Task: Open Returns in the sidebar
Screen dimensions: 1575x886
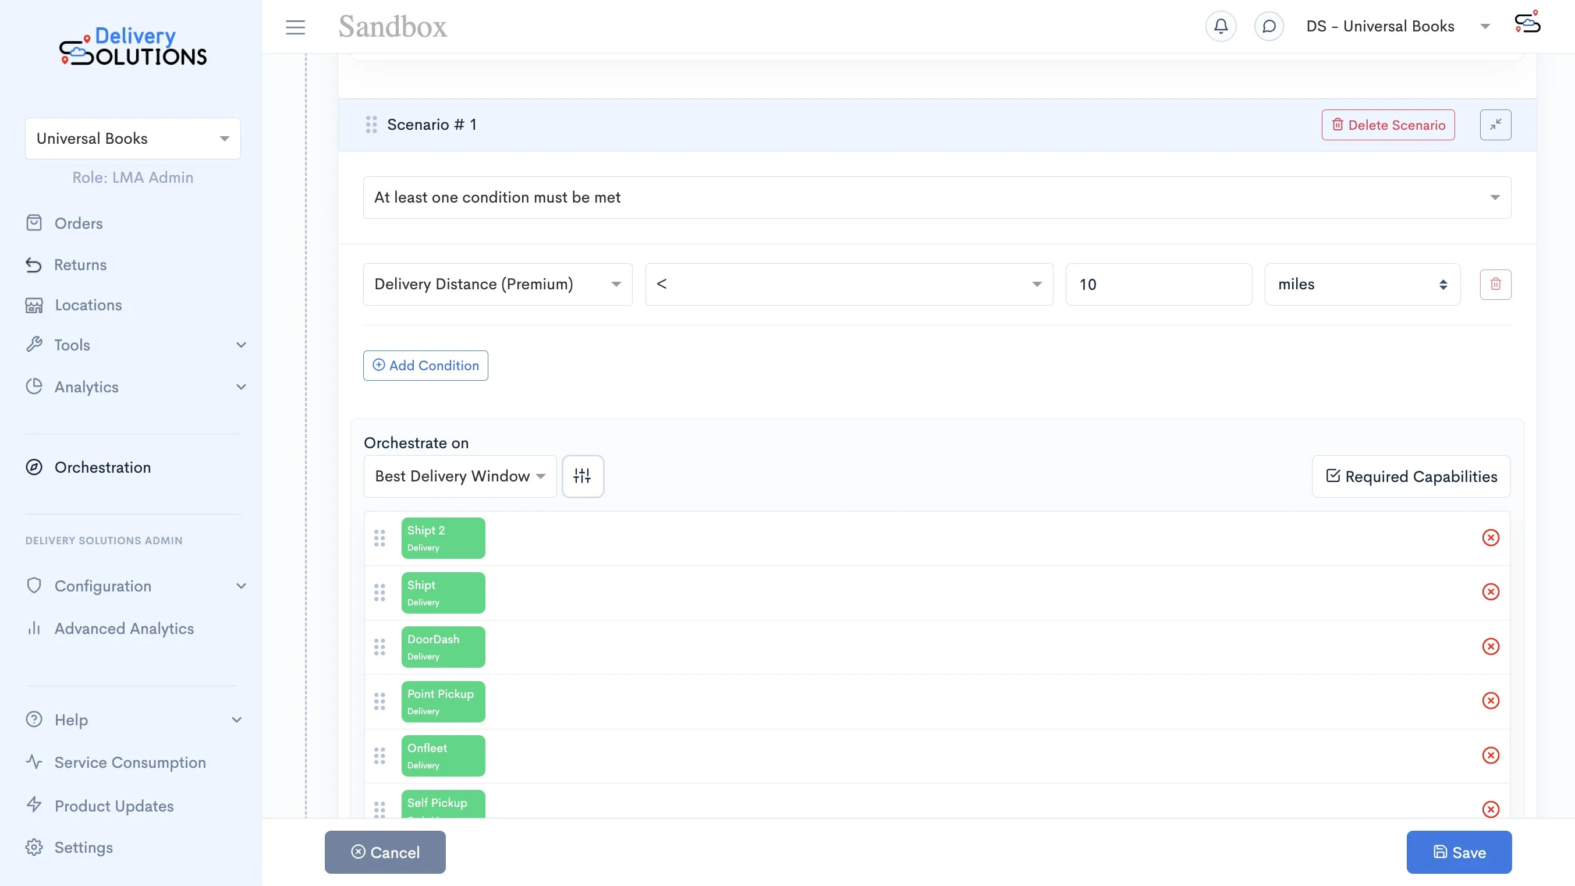Action: coord(80,265)
